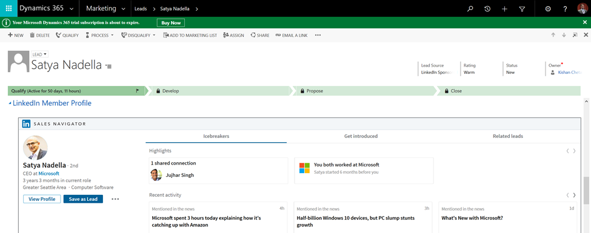Go to previous record up arrow

click(553, 35)
